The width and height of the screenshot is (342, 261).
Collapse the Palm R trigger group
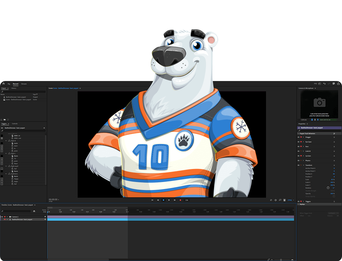pos(6,141)
